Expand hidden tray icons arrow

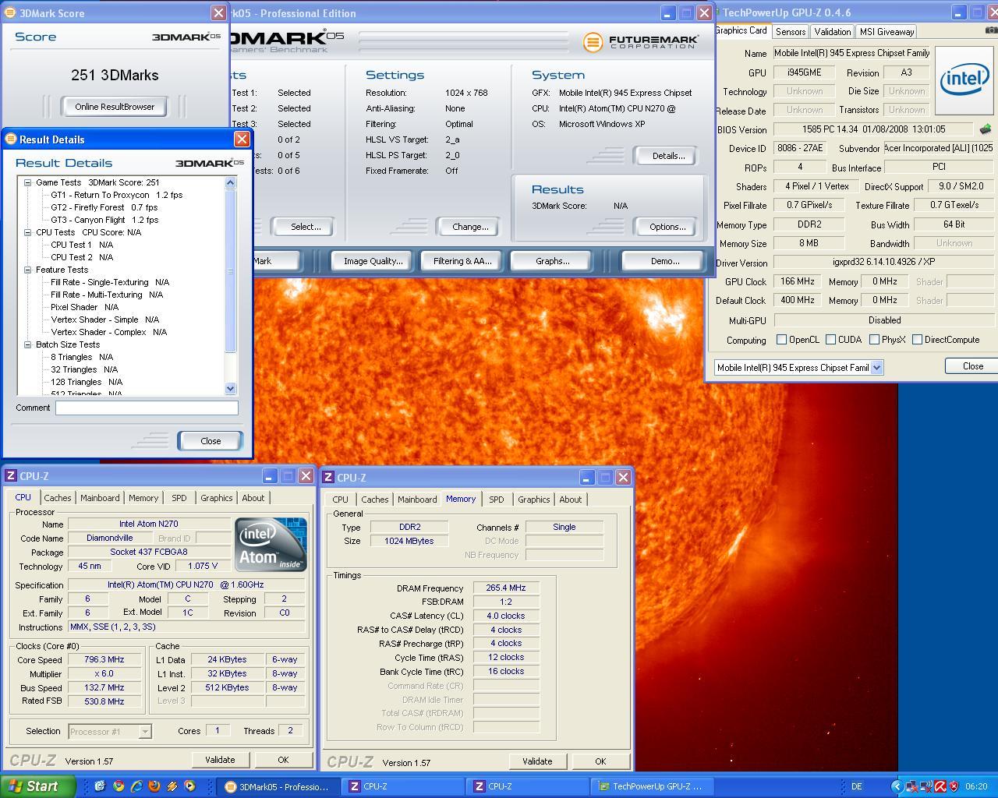897,786
